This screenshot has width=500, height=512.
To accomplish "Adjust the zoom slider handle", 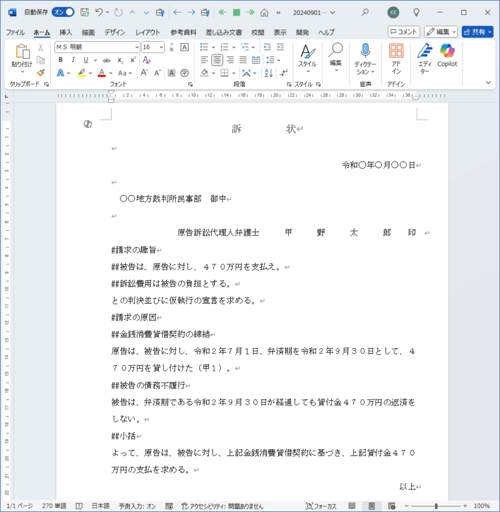I will point(436,506).
